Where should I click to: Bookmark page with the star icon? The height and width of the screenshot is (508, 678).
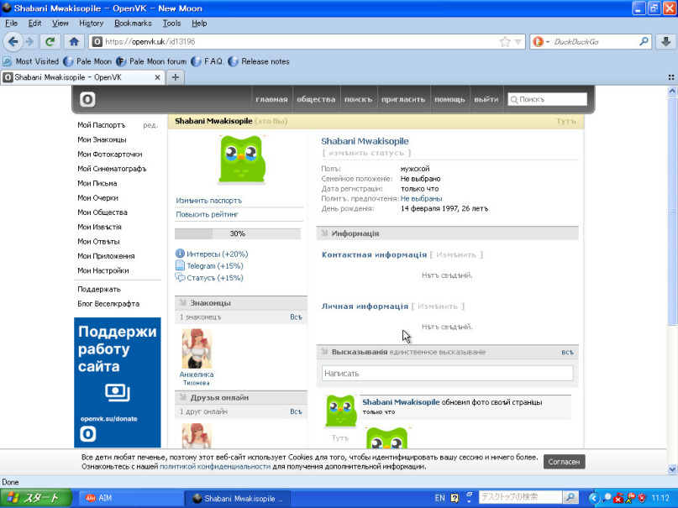(505, 41)
